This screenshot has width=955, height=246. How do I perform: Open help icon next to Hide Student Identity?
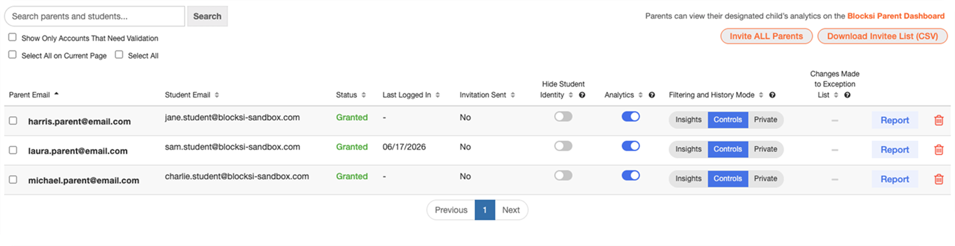582,95
